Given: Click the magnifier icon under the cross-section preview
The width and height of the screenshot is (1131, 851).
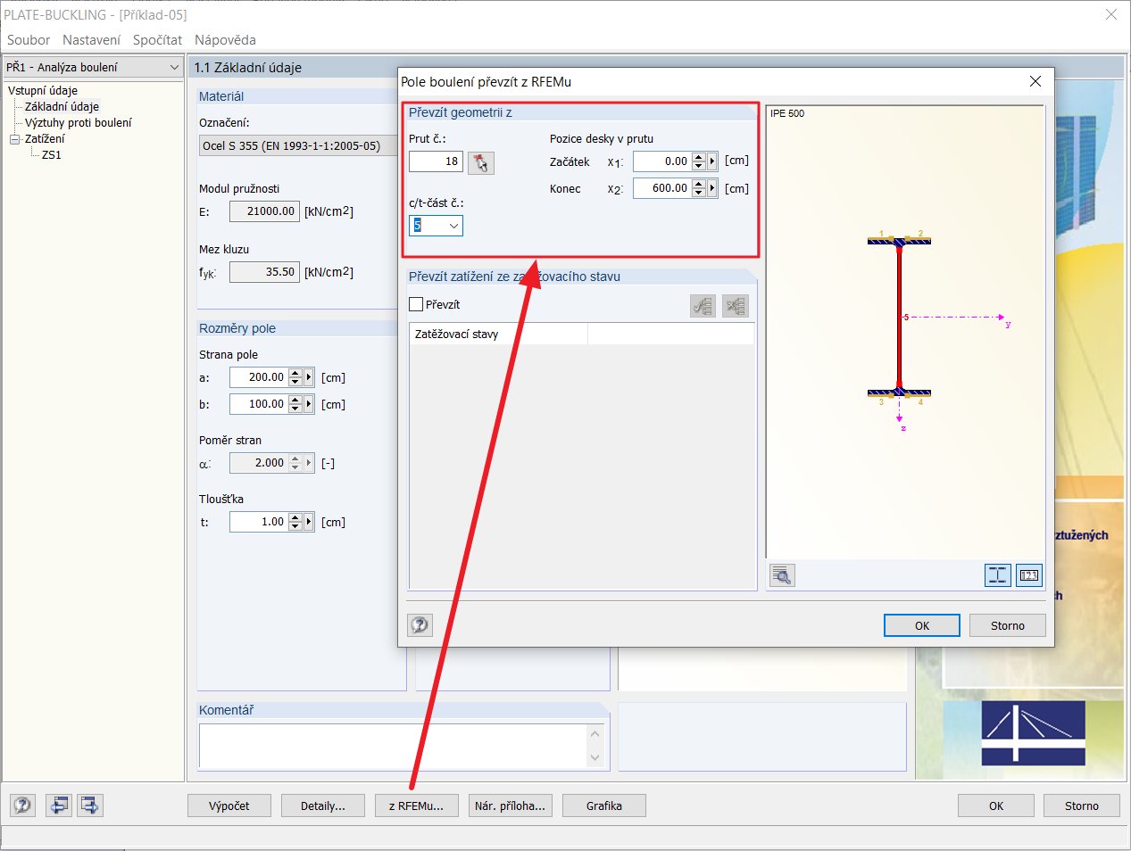Looking at the screenshot, I should [x=782, y=575].
